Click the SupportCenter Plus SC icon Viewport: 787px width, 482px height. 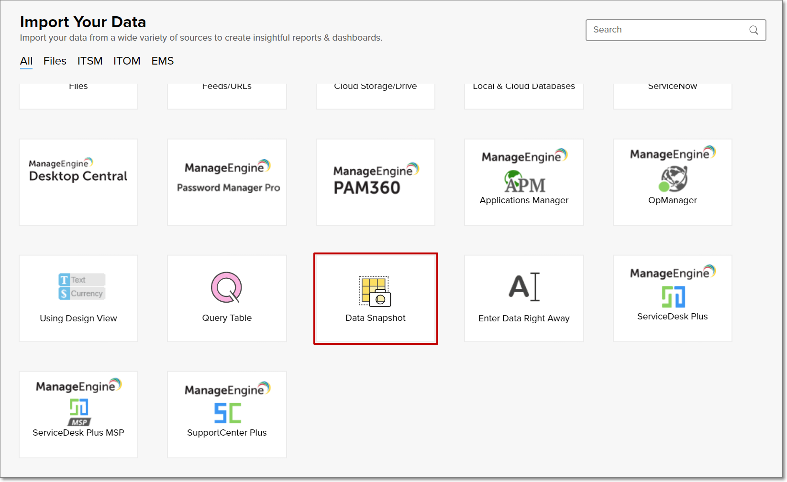coord(228,413)
